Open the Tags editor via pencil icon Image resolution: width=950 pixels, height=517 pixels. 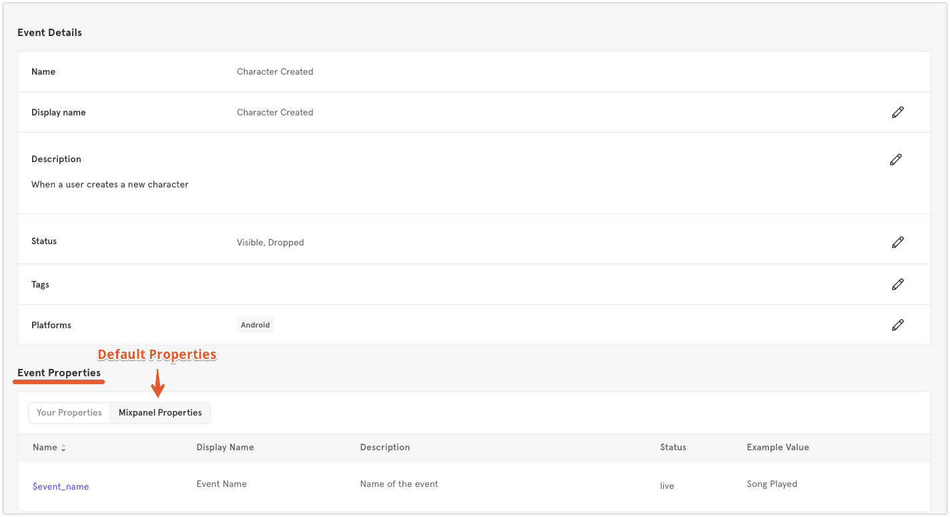897,284
